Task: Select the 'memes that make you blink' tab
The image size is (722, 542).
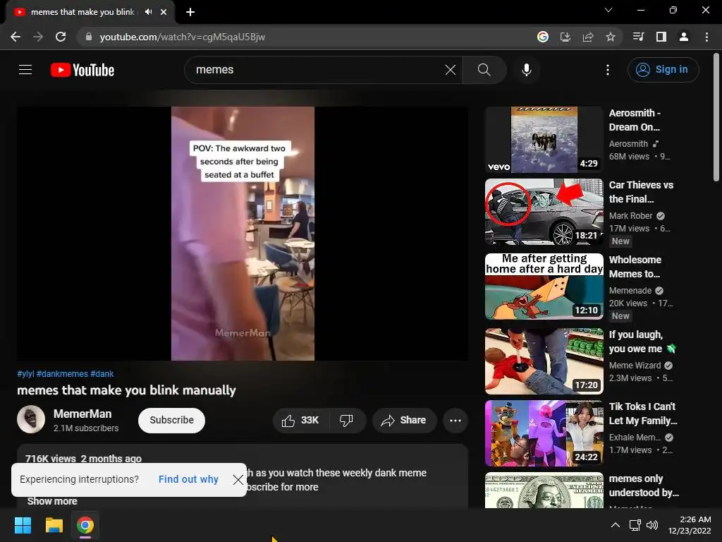Action: click(90, 12)
